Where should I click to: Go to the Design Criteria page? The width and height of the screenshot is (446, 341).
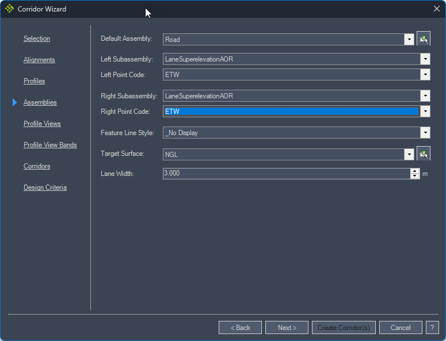(x=45, y=187)
